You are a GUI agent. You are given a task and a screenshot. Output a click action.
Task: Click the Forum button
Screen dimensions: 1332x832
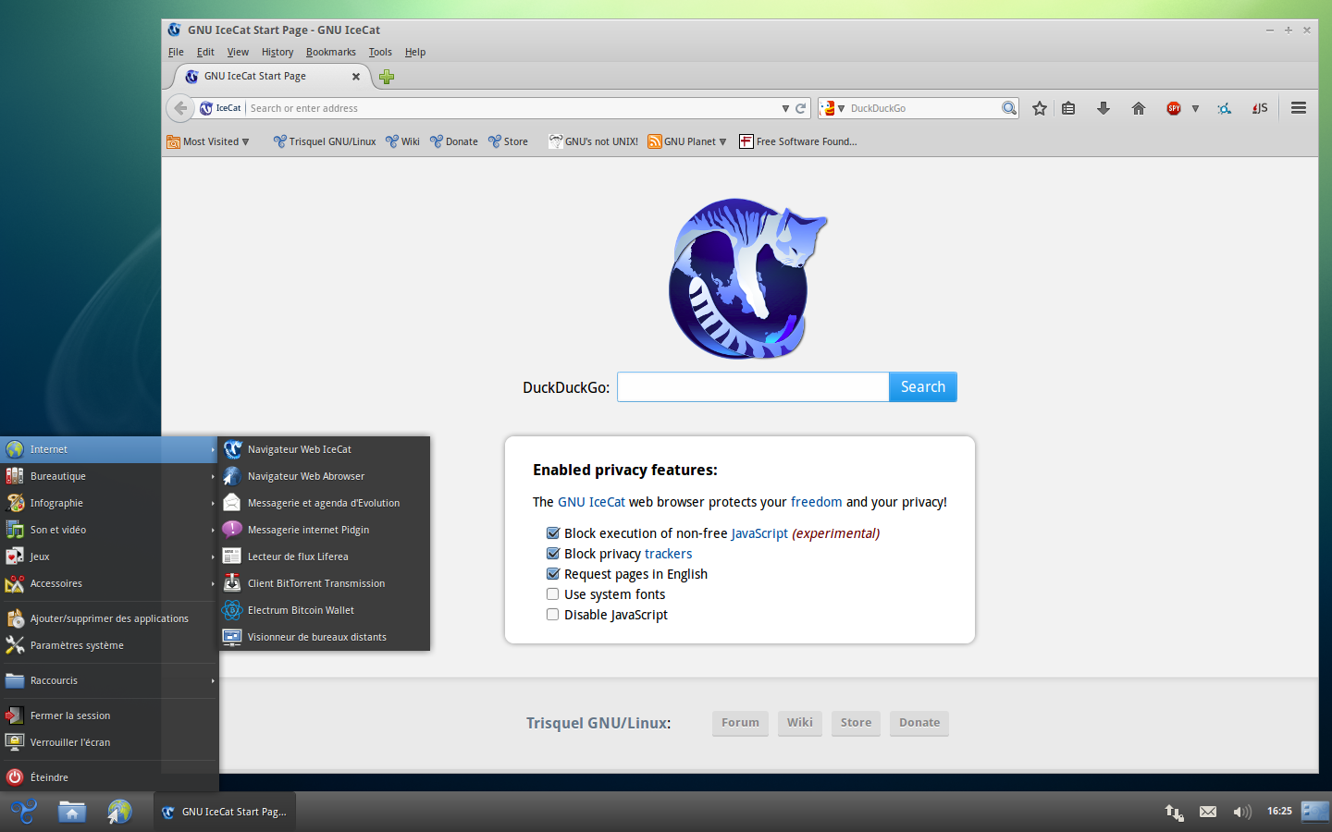tap(740, 723)
